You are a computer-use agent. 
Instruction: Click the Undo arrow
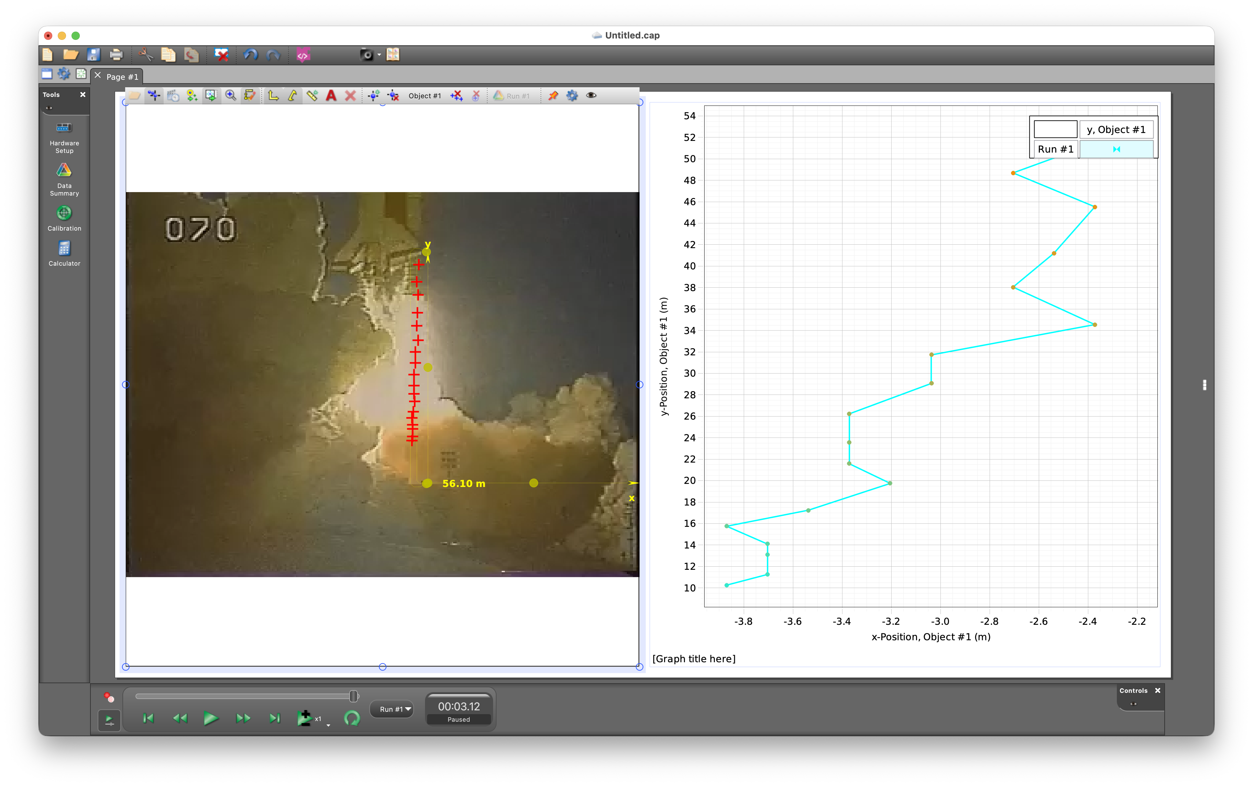(251, 55)
